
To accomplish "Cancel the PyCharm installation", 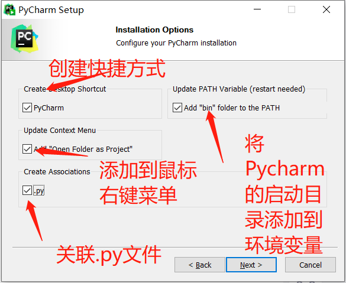I will coord(311,265).
